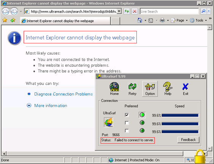Click the zoom level magnifier in status bar

click(x=189, y=160)
